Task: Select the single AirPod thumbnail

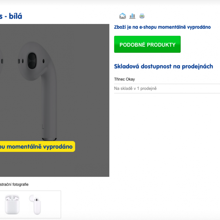Action: [35, 204]
